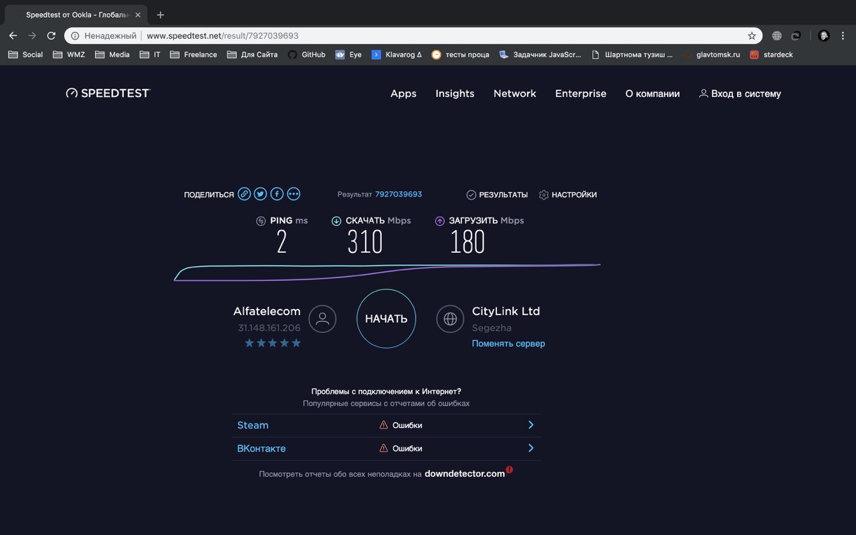Open the WMZ bookmarks folder
Viewport: 856px width, 535px height.
69,55
